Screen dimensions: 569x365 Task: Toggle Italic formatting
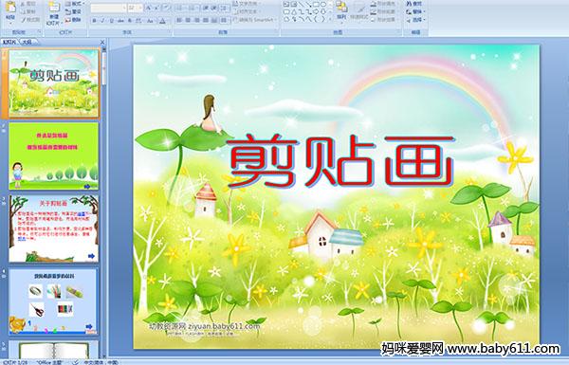(x=102, y=21)
